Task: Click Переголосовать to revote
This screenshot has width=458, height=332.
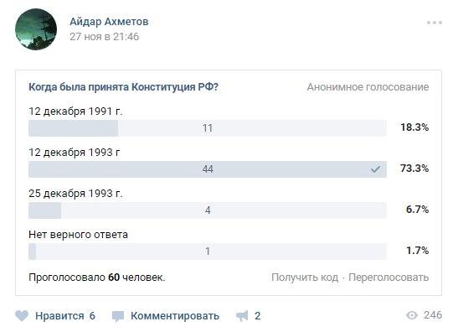Action: pyautogui.click(x=389, y=278)
